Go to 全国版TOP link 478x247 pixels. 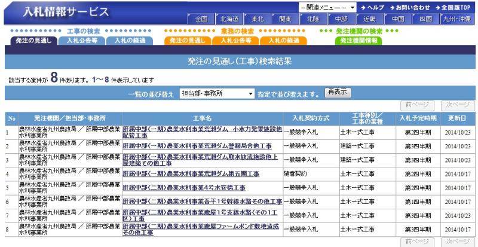tap(453, 8)
